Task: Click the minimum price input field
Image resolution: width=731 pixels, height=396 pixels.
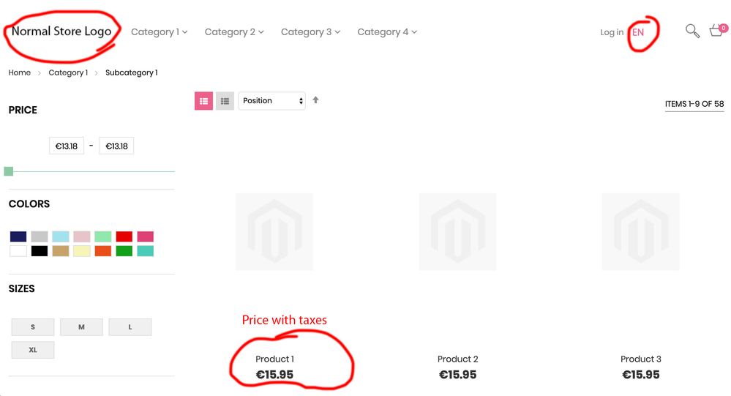Action: coord(67,146)
